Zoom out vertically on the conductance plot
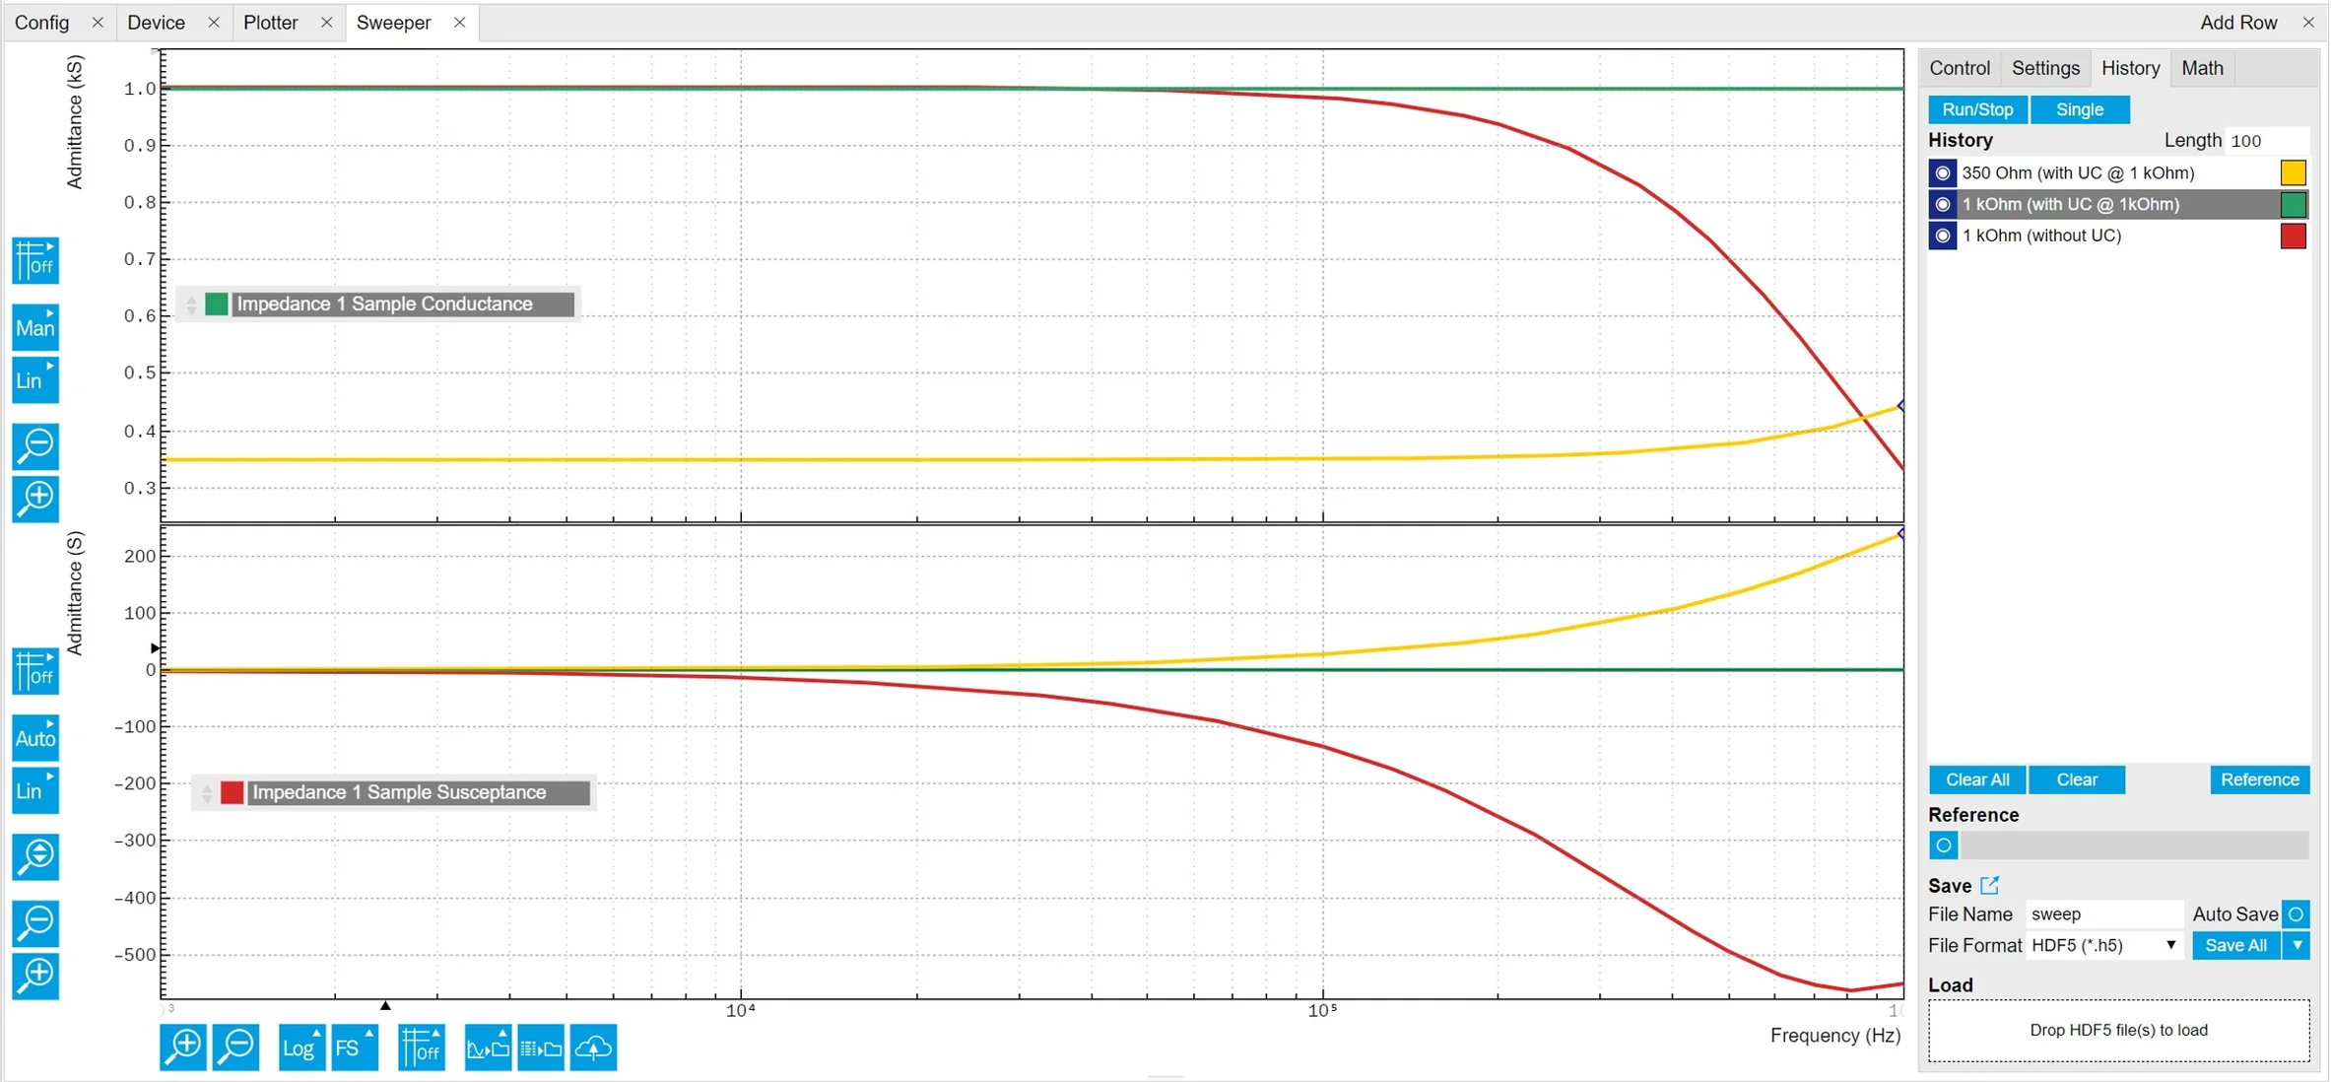This screenshot has width=2331, height=1082. 35,445
